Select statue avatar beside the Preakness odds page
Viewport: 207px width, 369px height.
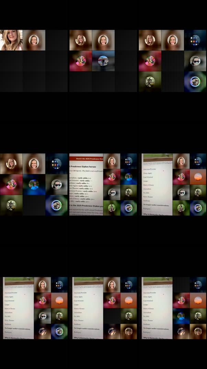128,192
